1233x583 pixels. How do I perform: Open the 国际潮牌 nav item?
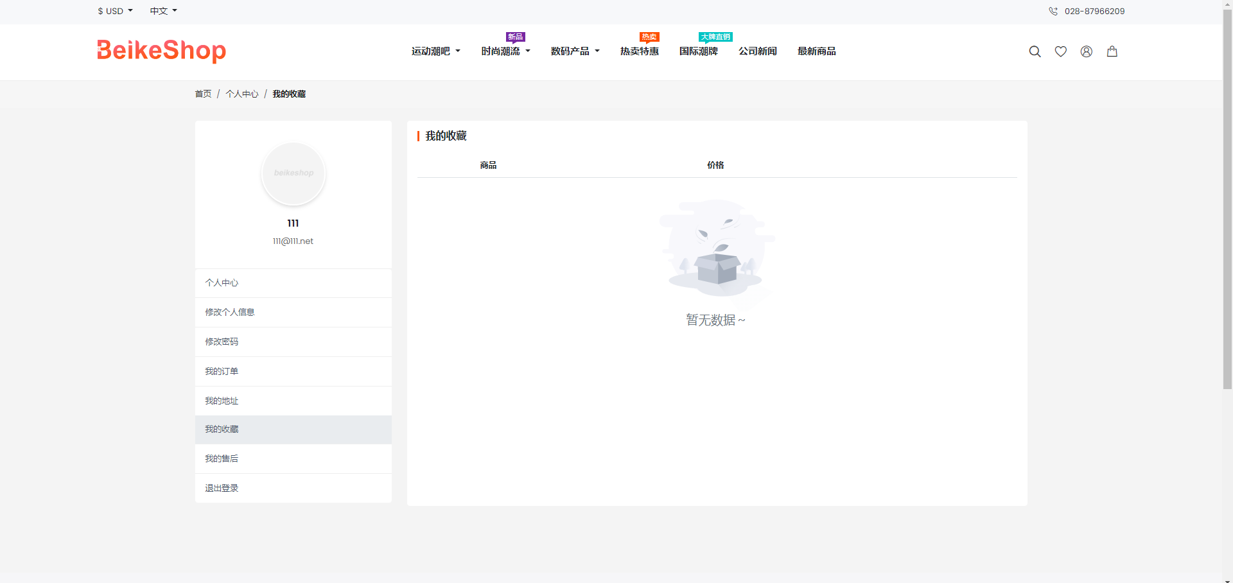(x=698, y=51)
